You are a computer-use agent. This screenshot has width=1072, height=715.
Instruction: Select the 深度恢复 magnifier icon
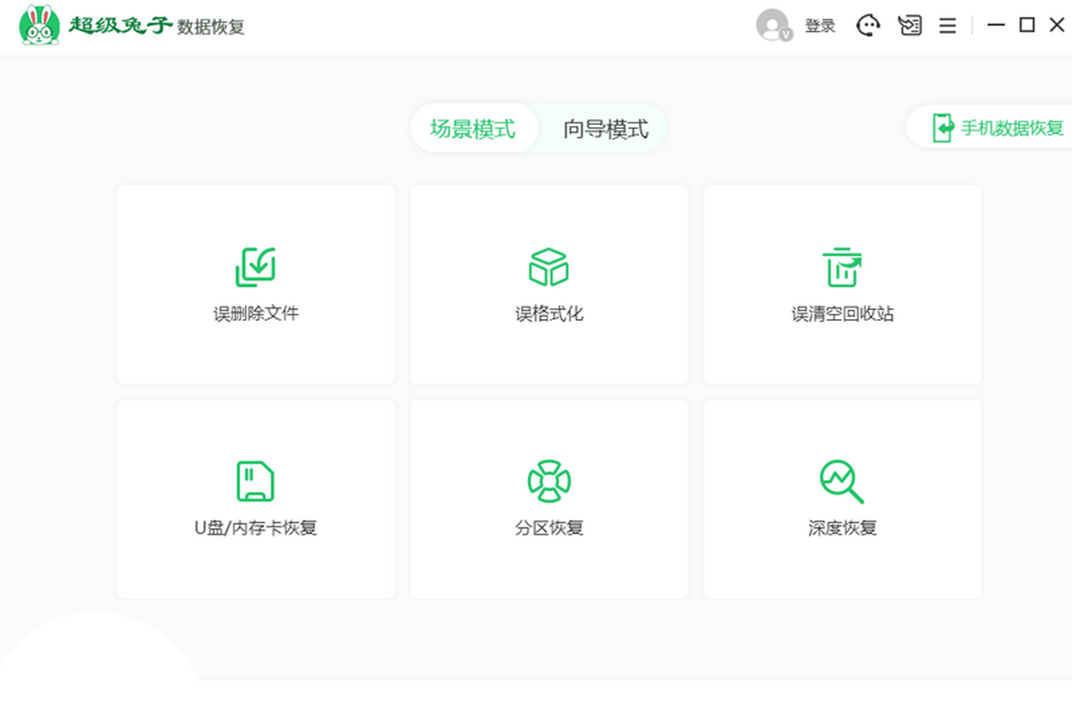pyautogui.click(x=842, y=479)
